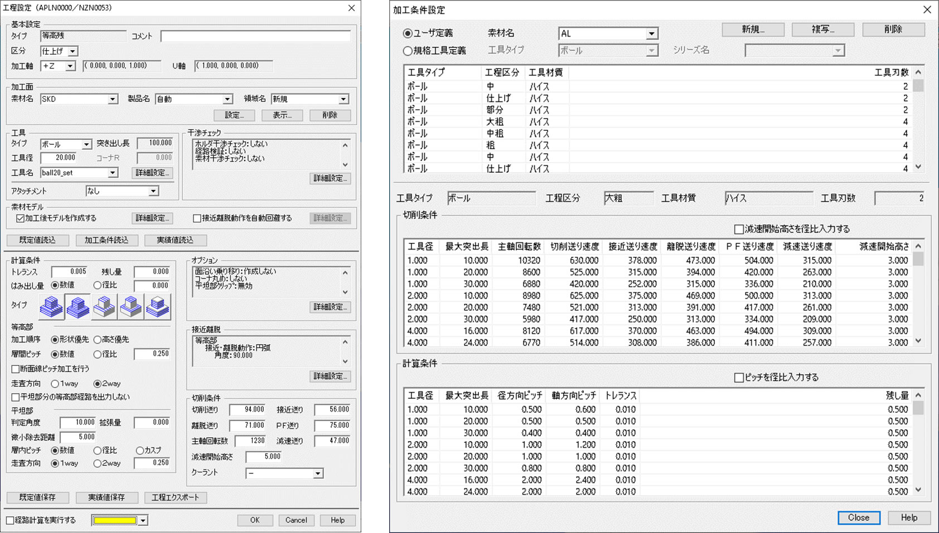
Task: Choose the fifth タイプ machining pattern icon
Action: point(157,307)
